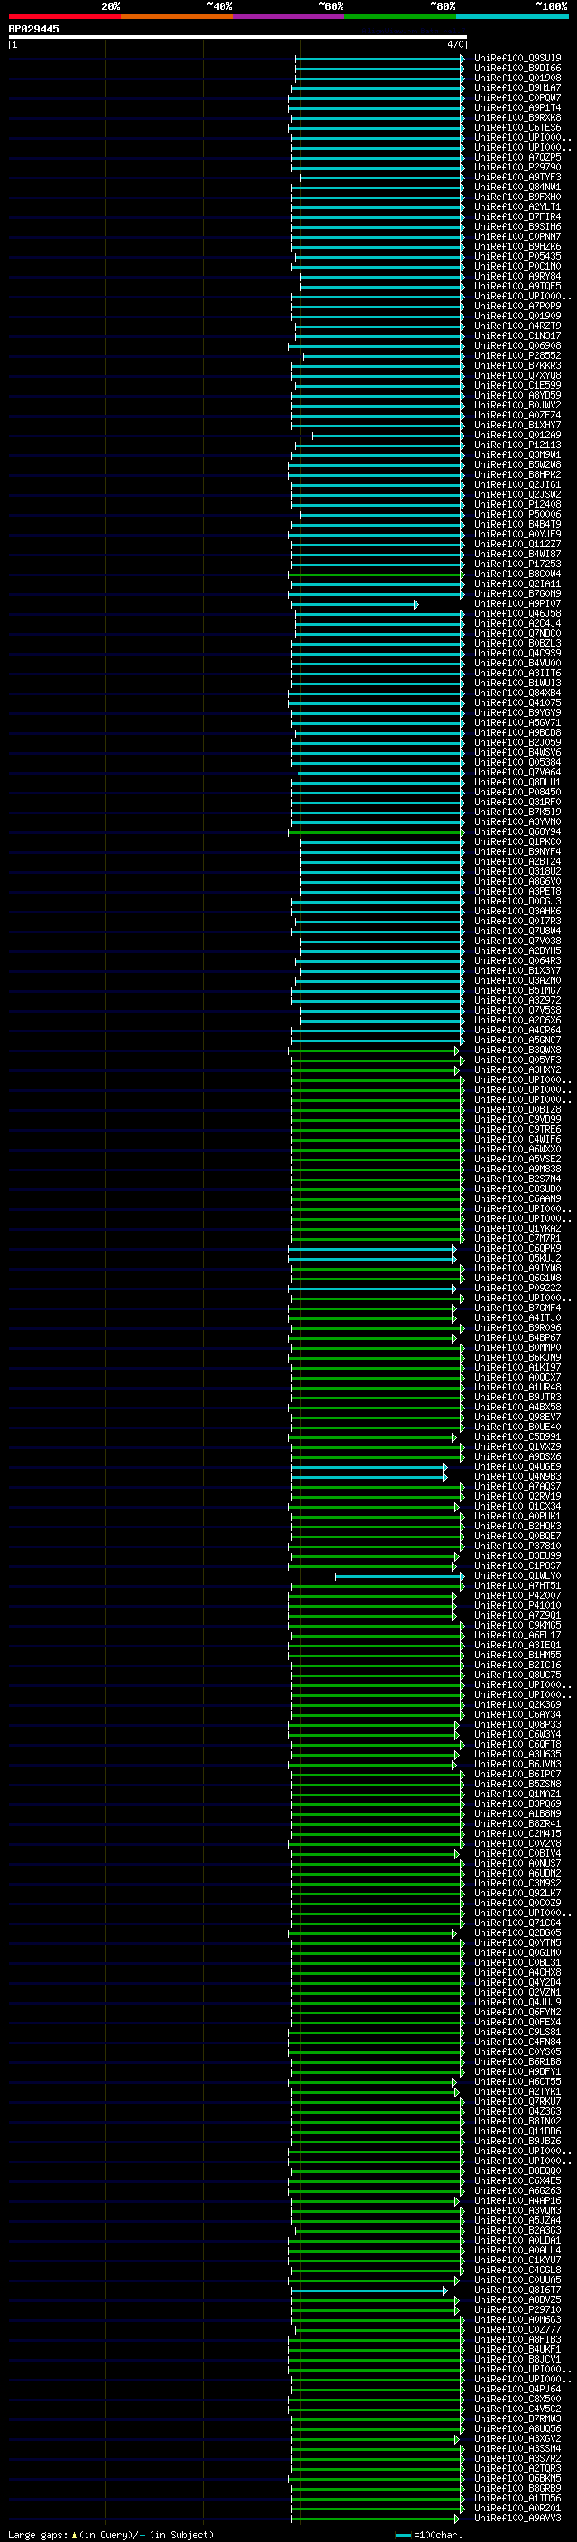This screenshot has height=2542, width=577.
Task: Click the UniRef100_A1TD56 label
Action: click(517, 2499)
